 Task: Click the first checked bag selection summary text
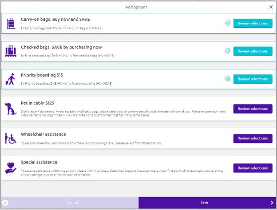67,56
